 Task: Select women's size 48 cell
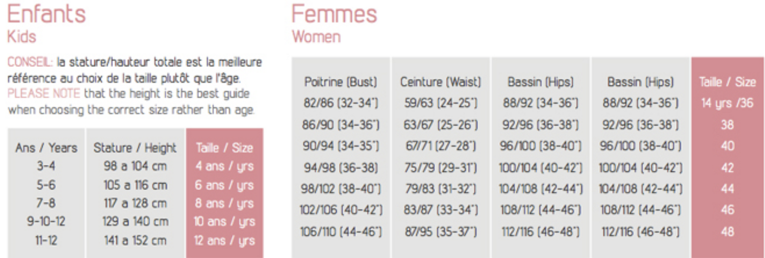[727, 232]
